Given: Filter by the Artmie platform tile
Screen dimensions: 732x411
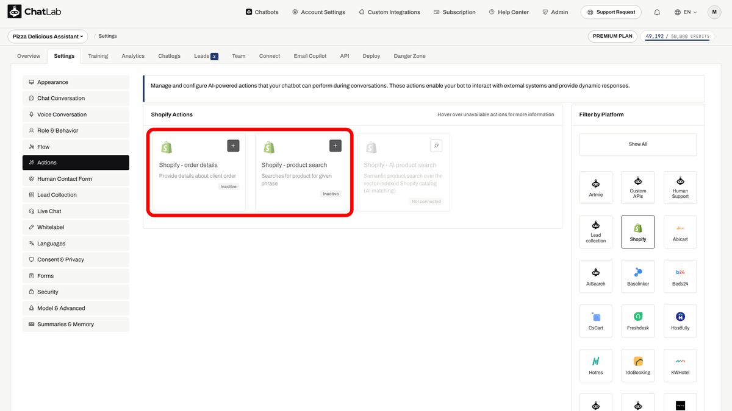Looking at the screenshot, I should [596, 187].
